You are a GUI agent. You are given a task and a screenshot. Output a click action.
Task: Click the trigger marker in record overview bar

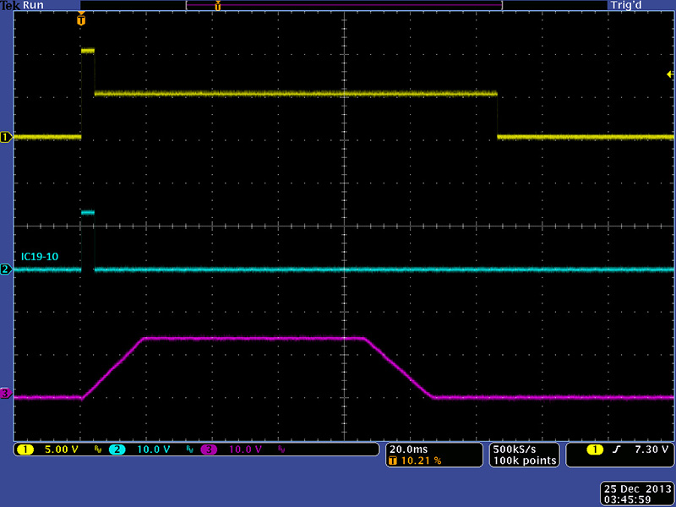pos(218,6)
